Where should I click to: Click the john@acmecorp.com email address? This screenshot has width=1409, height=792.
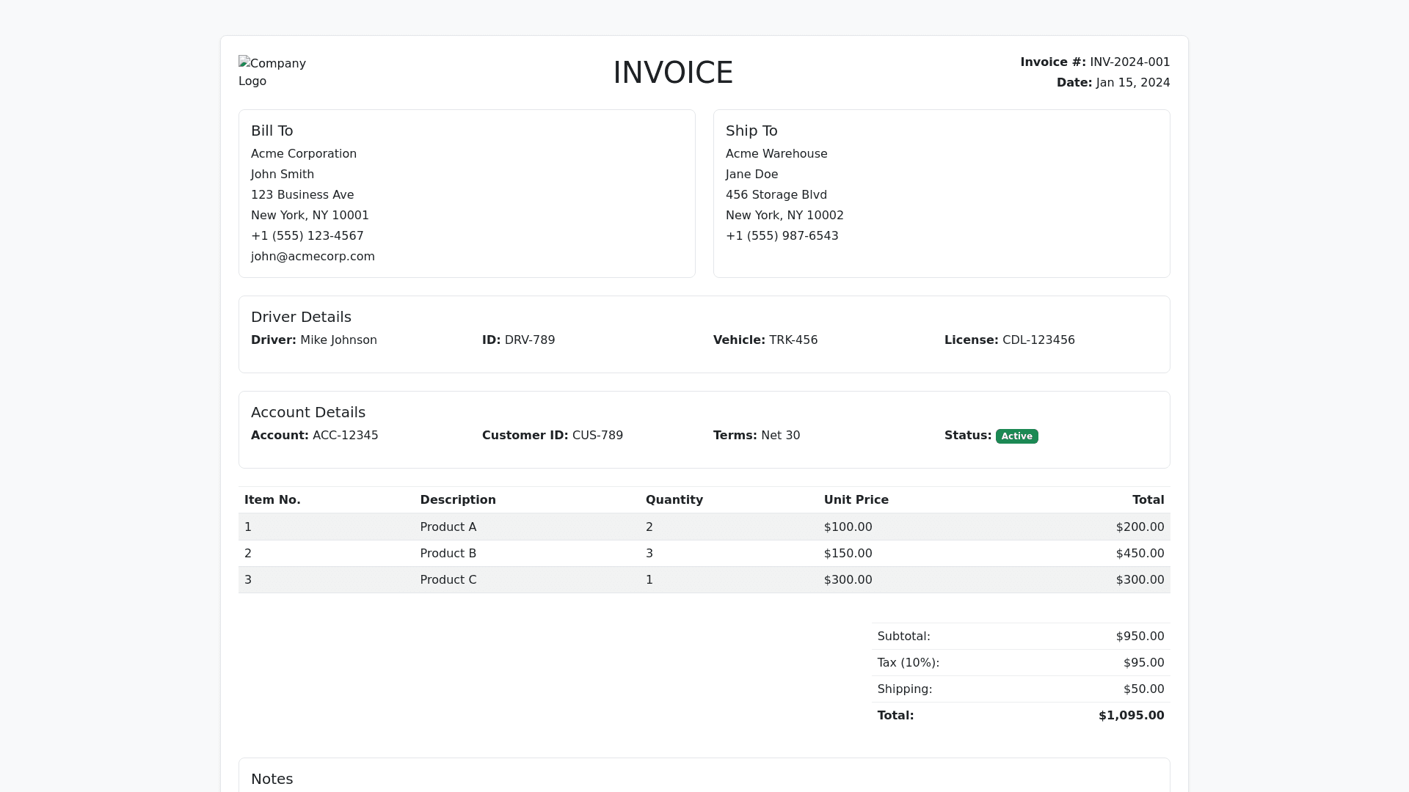pos(313,257)
